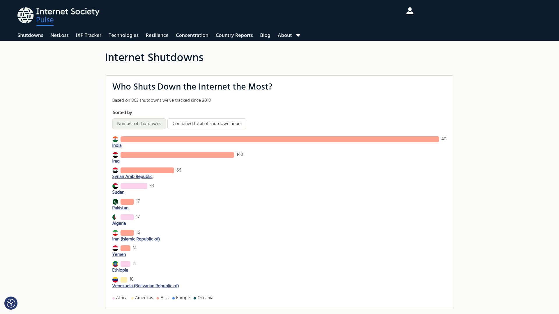Click the Pakistan flag icon
This screenshot has width=559, height=314.
pyautogui.click(x=115, y=202)
